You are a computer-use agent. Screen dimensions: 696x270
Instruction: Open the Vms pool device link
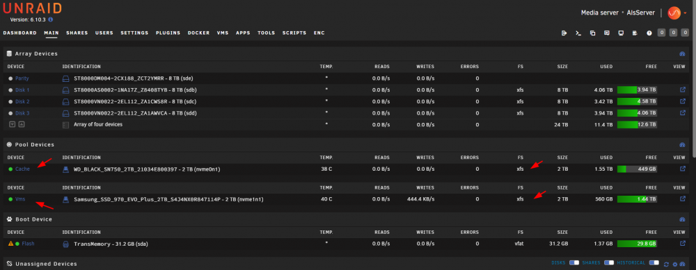point(20,199)
